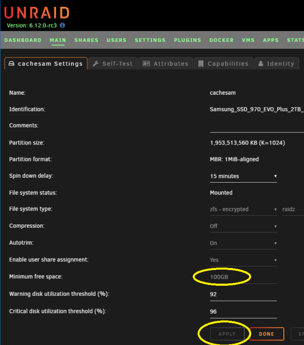Viewport: 304px width, 345px height.
Task: Switch to the Self-Test tab
Action: 113,63
